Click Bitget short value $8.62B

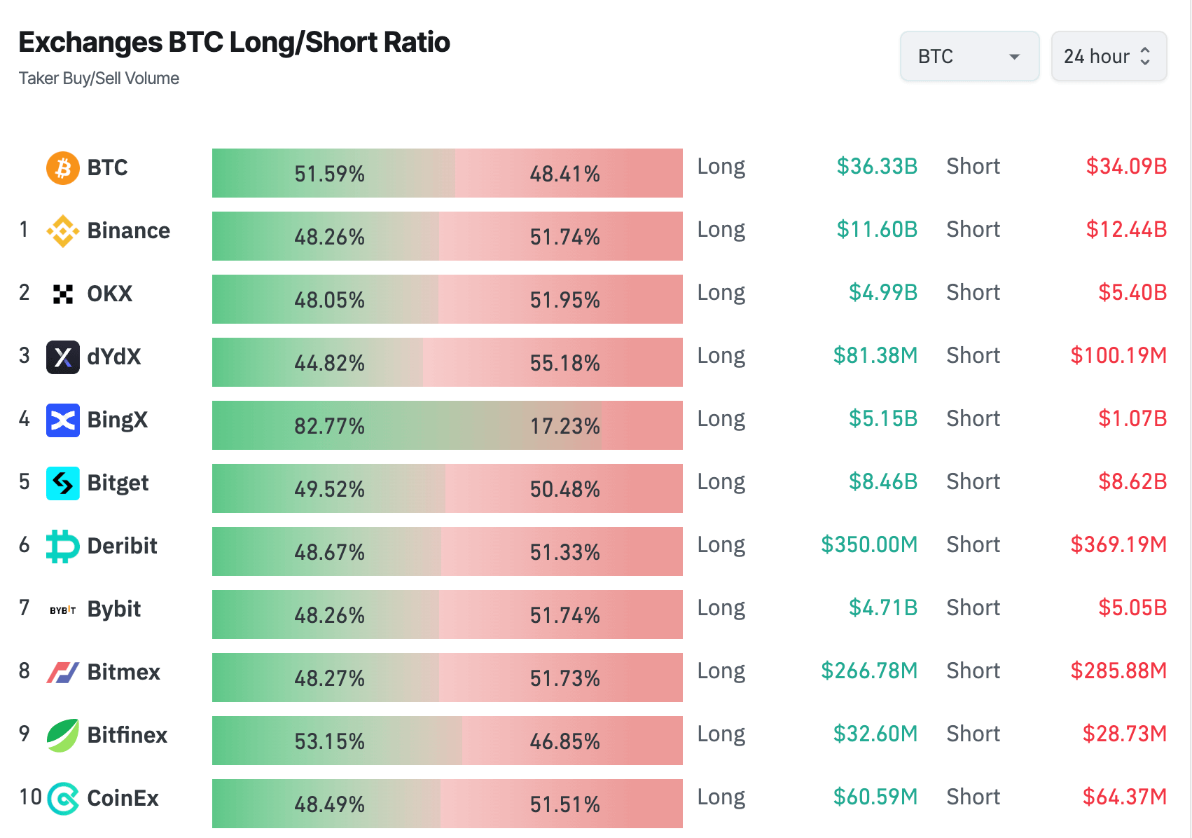(1132, 481)
